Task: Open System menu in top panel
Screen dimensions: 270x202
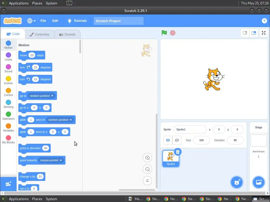Action: coord(51,3)
